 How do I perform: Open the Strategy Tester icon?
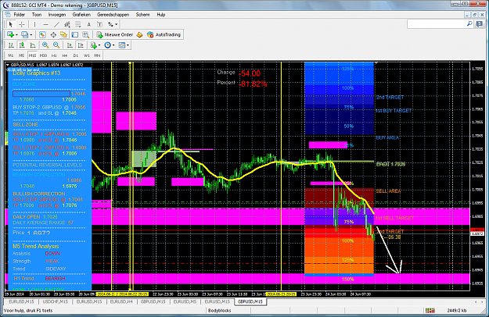click(86, 34)
